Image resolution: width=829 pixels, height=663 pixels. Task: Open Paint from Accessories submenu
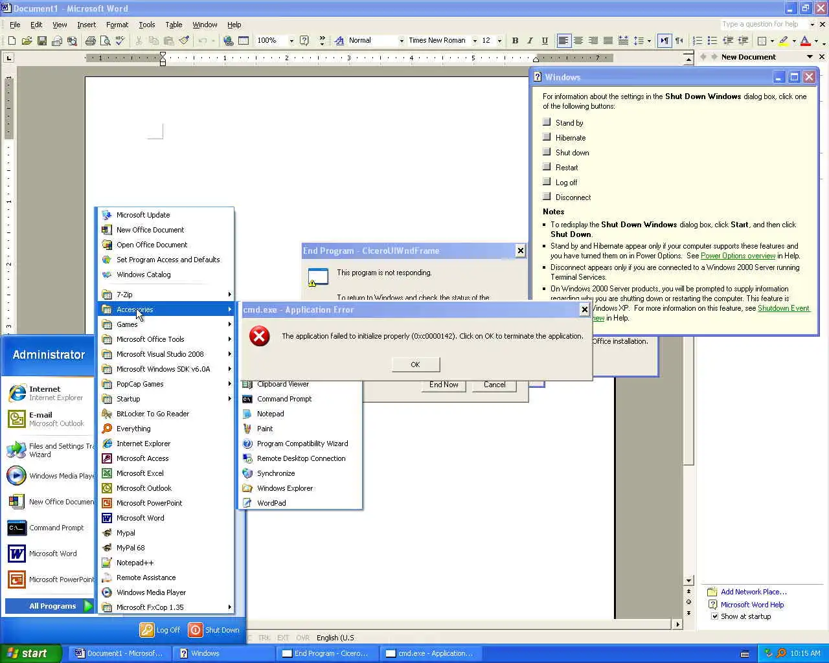point(265,429)
